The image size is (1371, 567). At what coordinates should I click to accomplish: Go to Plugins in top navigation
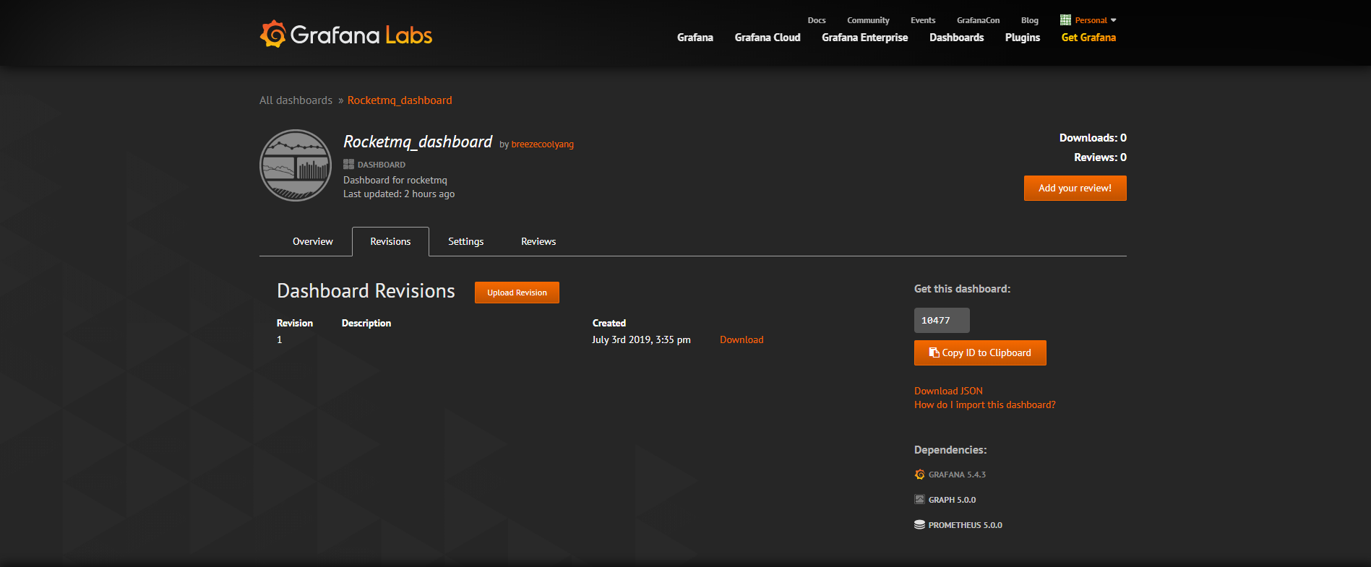[1022, 38]
